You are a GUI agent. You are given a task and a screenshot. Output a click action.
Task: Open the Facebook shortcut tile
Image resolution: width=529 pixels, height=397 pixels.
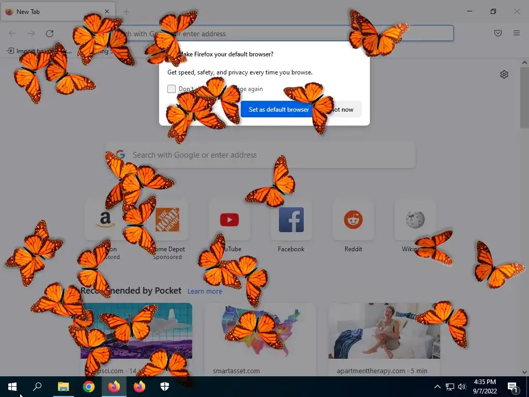(291, 220)
